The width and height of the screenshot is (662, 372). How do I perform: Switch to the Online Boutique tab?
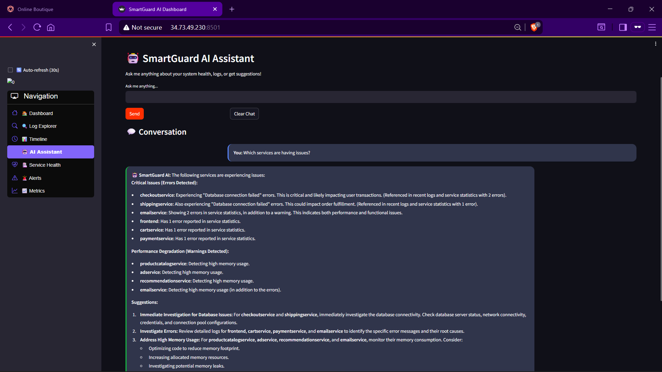(35, 9)
